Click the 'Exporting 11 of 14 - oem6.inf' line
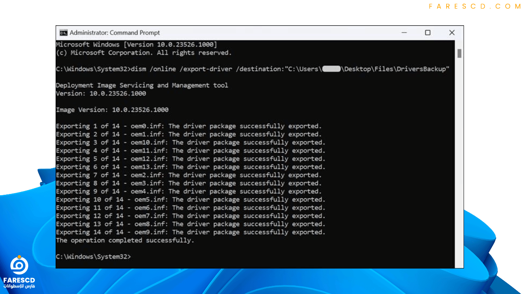This screenshot has width=524, height=294. pyautogui.click(x=191, y=208)
